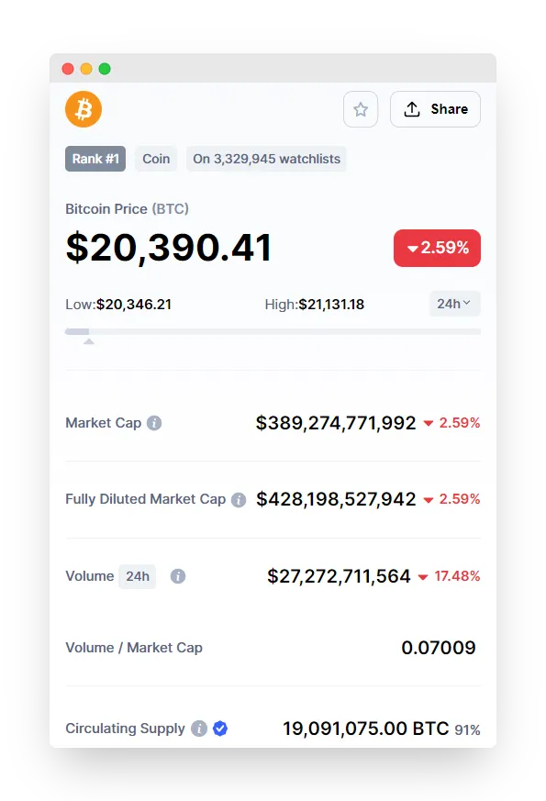
Task: Open info icon next to Market Cap
Action: click(154, 423)
